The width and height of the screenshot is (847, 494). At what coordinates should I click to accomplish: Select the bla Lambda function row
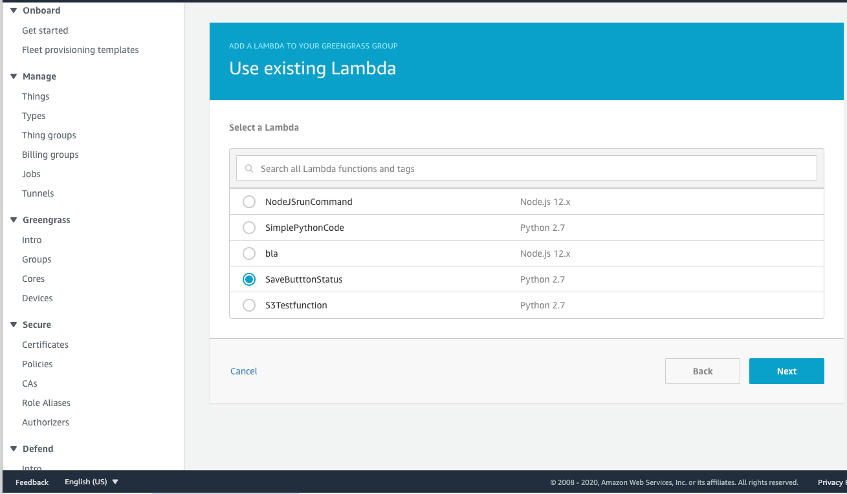click(272, 253)
